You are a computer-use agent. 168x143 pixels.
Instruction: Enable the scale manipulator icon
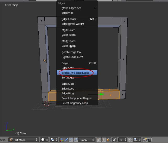tap(76, 140)
